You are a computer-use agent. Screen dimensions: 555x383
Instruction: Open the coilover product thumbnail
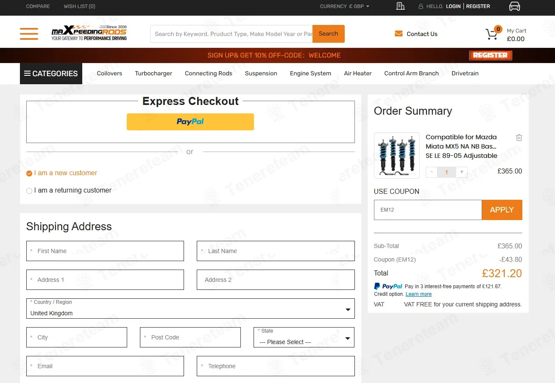pyautogui.click(x=397, y=155)
